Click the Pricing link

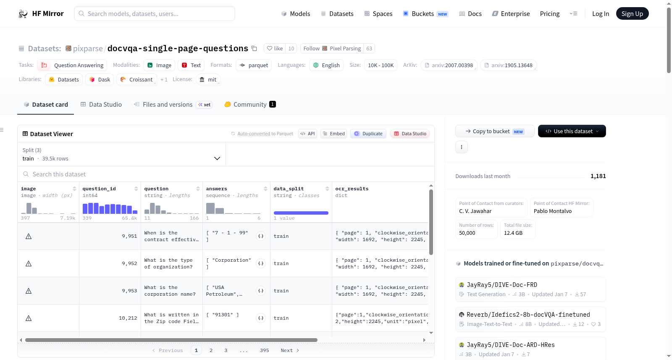pos(549,13)
